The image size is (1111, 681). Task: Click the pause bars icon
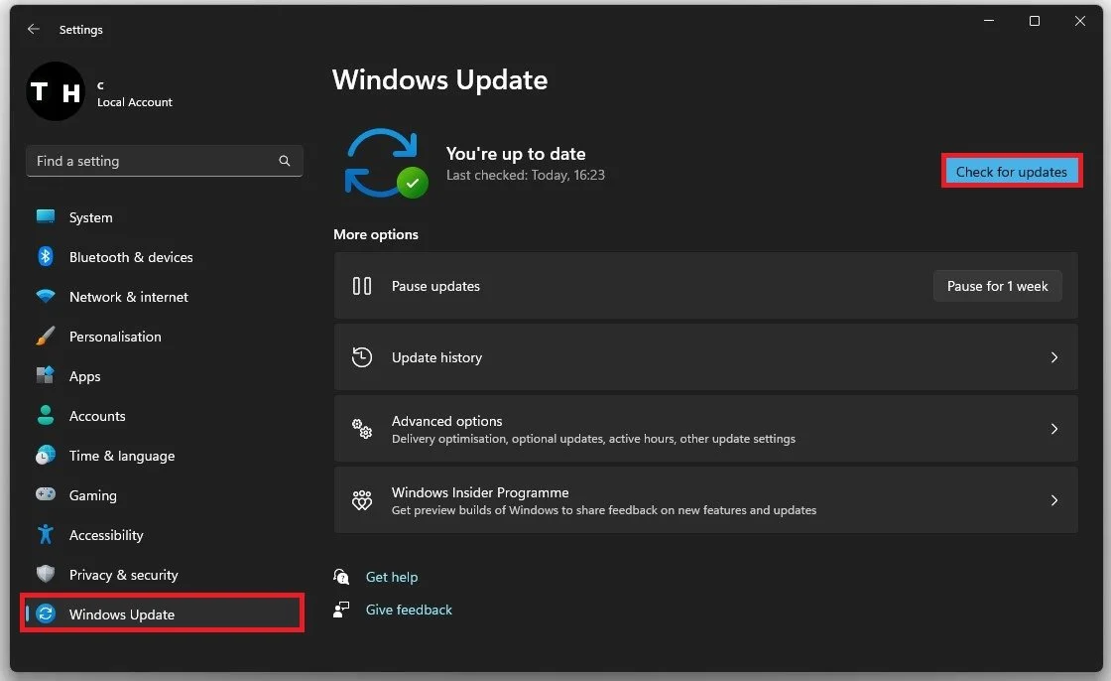pos(362,286)
